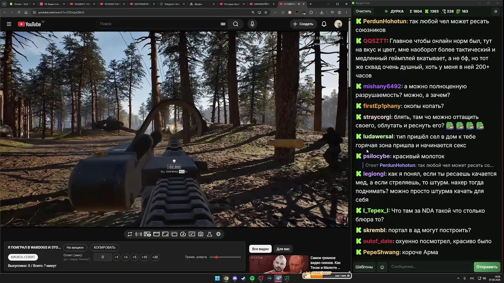Click the clapperboard icon in video toolbar
The height and width of the screenshot is (283, 504).
tap(156, 234)
